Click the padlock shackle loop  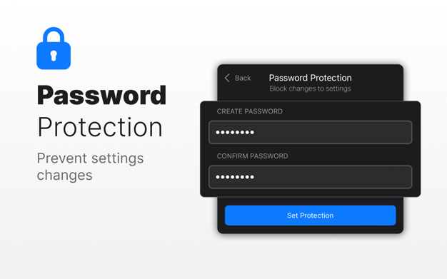coord(54,35)
